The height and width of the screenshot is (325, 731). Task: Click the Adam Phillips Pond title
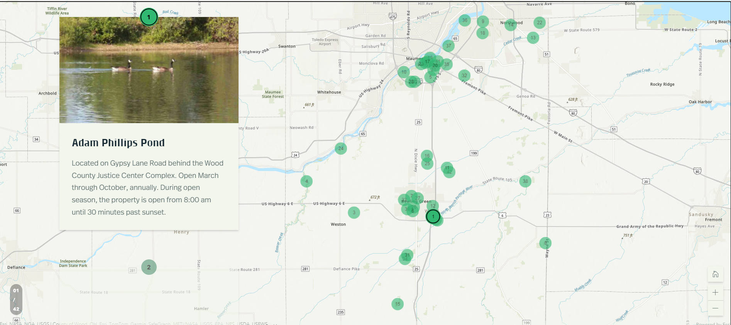[x=118, y=143]
